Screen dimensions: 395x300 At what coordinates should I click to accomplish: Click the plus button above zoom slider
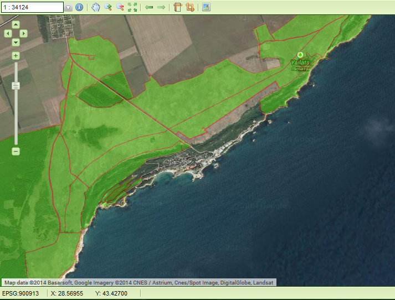point(16,55)
